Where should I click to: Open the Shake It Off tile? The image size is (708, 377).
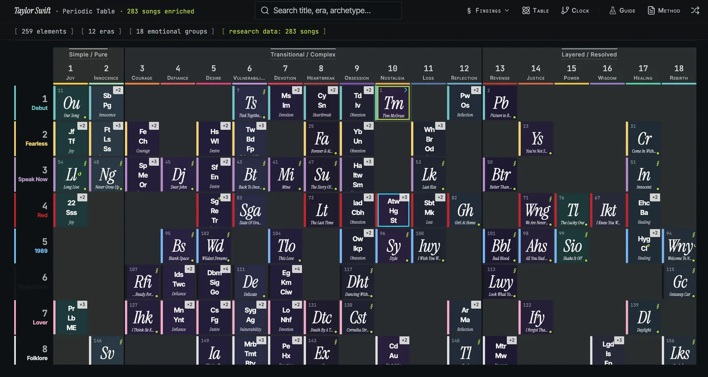pyautogui.click(x=572, y=246)
